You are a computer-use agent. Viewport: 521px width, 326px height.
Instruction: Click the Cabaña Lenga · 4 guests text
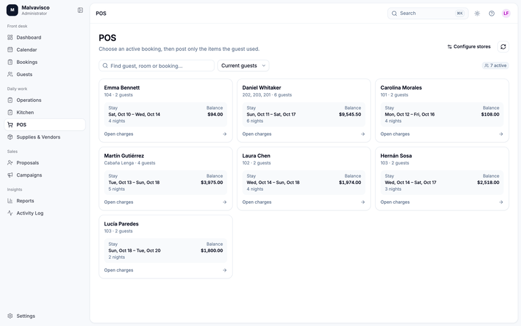click(130, 163)
